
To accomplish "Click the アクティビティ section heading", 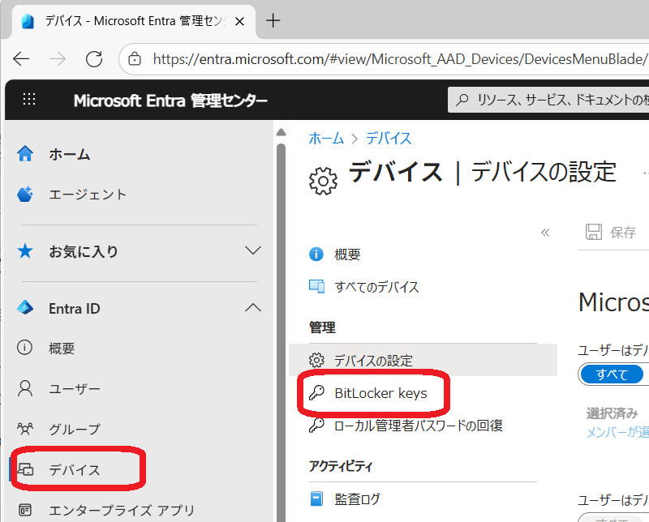I will (341, 466).
